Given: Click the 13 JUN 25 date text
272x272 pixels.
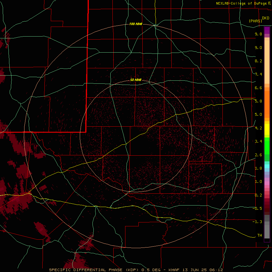Looking at the screenshot, I should point(194,270).
